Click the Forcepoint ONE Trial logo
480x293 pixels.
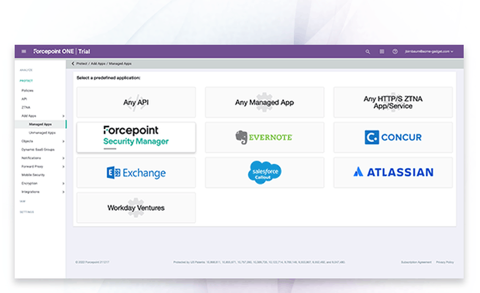pyautogui.click(x=61, y=51)
